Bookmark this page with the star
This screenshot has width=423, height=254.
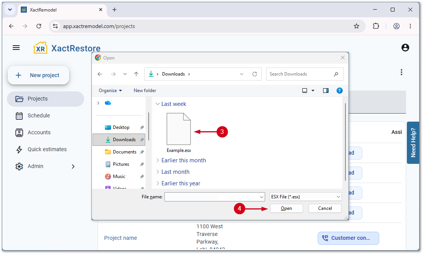(357, 26)
